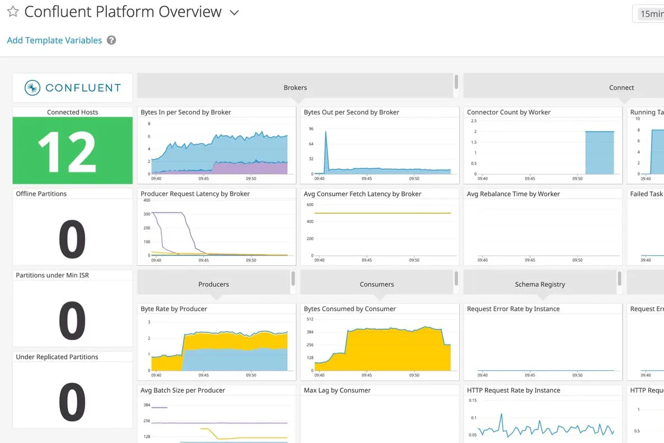Viewport: 664px width, 443px height.
Task: Star the Confluent Platform Overview dashboard
Action: [x=13, y=12]
